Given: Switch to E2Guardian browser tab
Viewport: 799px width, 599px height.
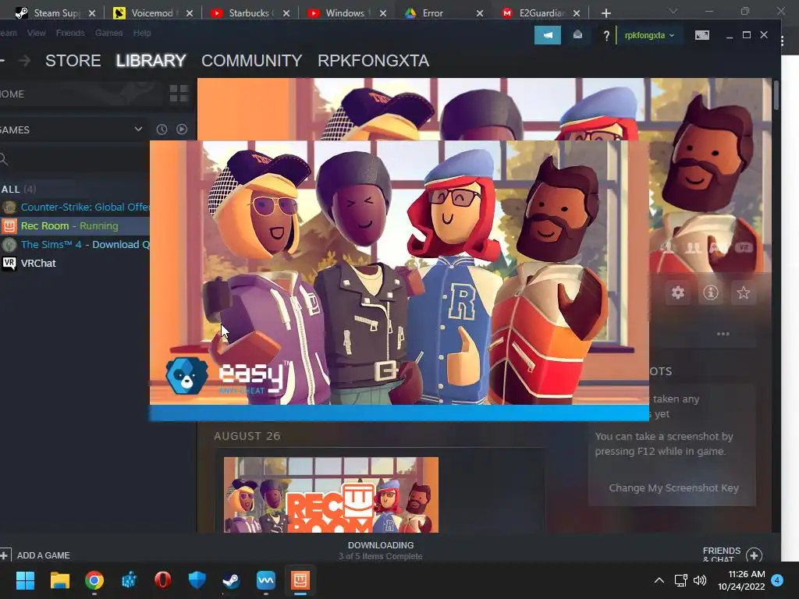Looking at the screenshot, I should click(x=542, y=12).
